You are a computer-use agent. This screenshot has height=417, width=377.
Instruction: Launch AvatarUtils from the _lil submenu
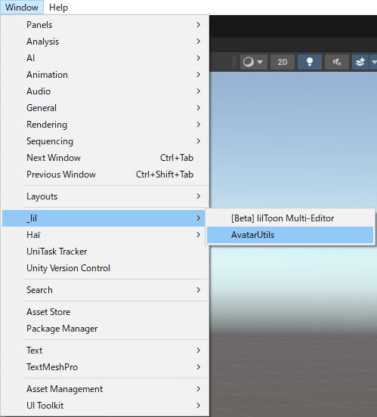[x=290, y=235]
